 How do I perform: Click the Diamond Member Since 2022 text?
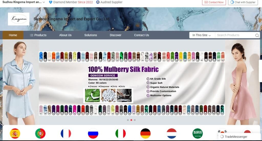click(73, 2)
